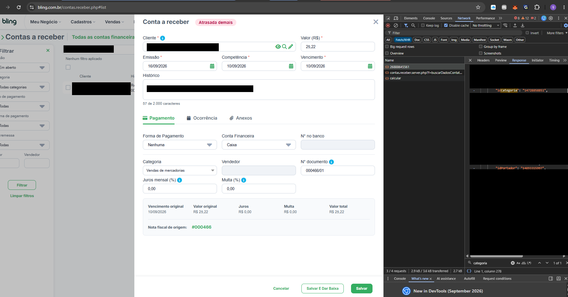Check the Screenshots option
This screenshot has width=568, height=297.
[481, 53]
